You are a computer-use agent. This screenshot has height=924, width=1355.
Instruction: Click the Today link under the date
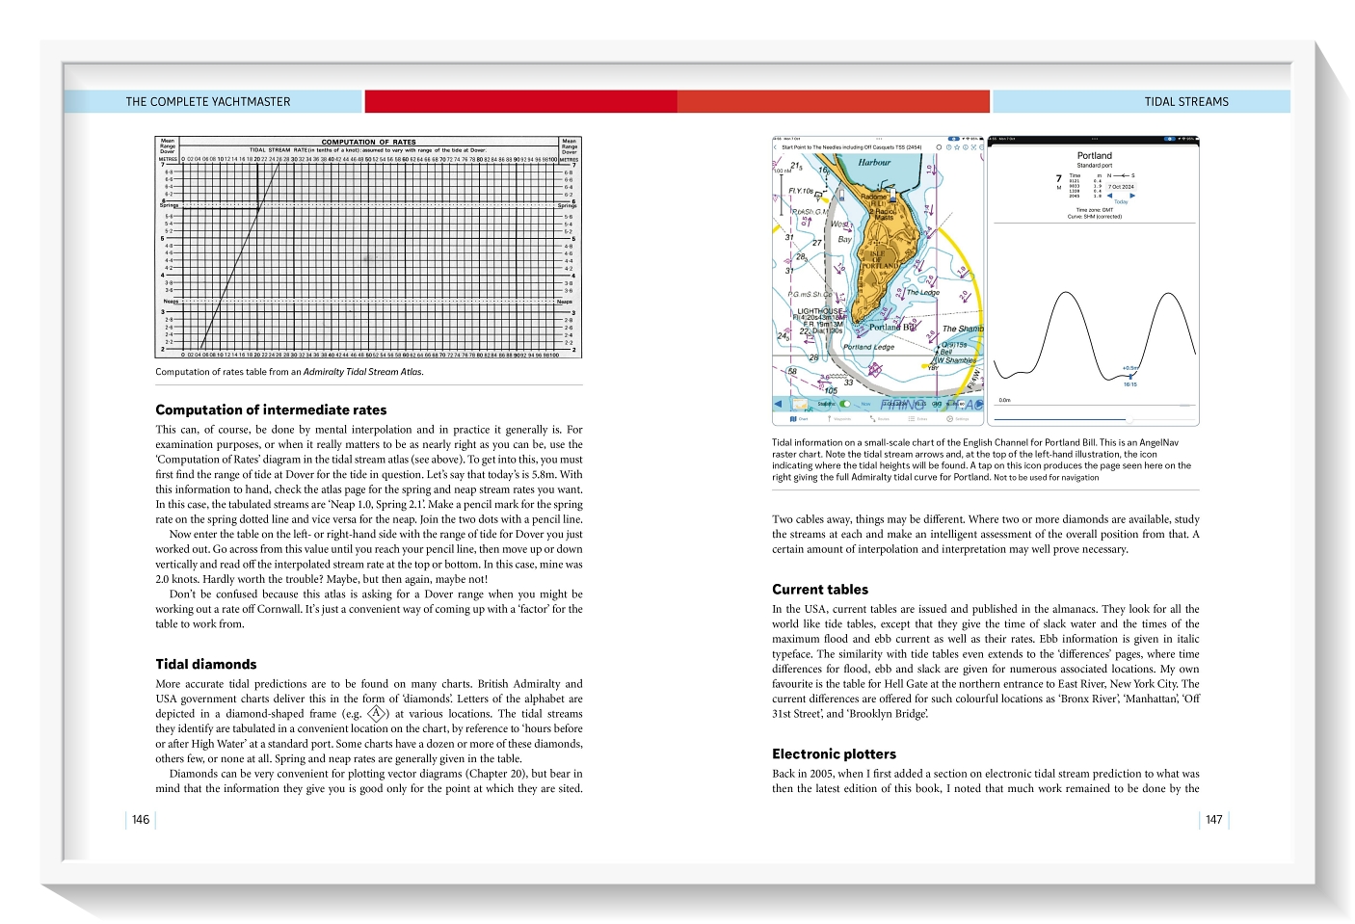[1121, 201]
